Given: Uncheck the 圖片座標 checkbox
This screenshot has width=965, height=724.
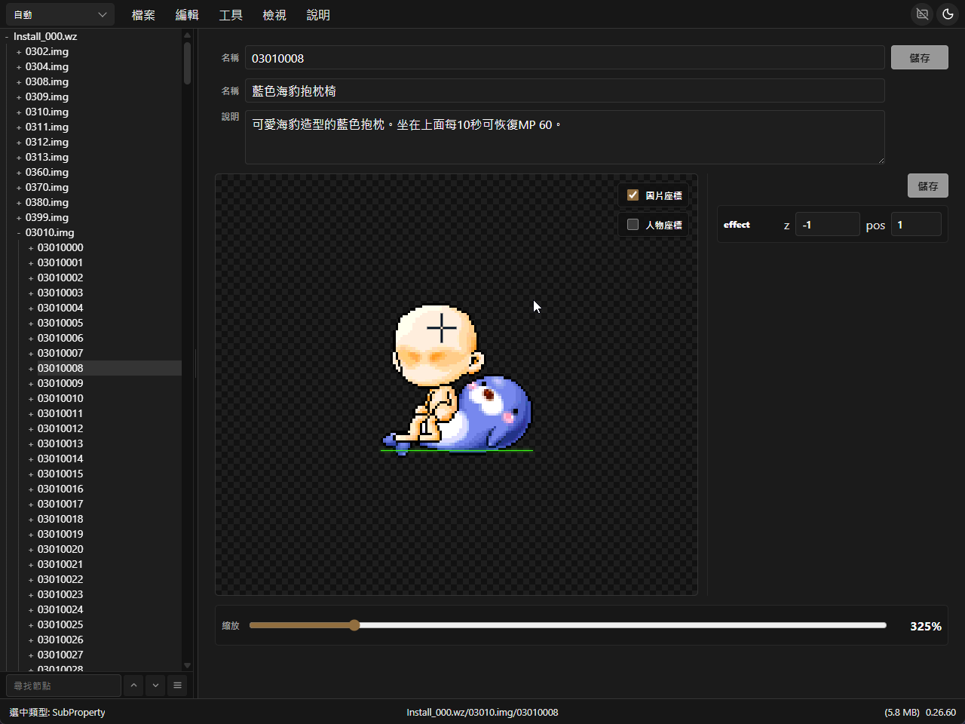Looking at the screenshot, I should (633, 195).
